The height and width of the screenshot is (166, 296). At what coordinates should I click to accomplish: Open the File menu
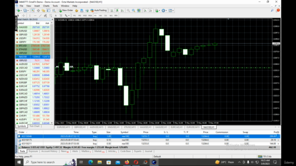[21, 6]
